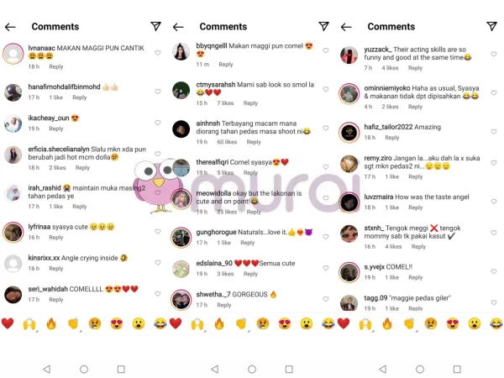504x378 pixels.
Task: Go back from the leftmost Comments screen
Action: tap(10, 27)
